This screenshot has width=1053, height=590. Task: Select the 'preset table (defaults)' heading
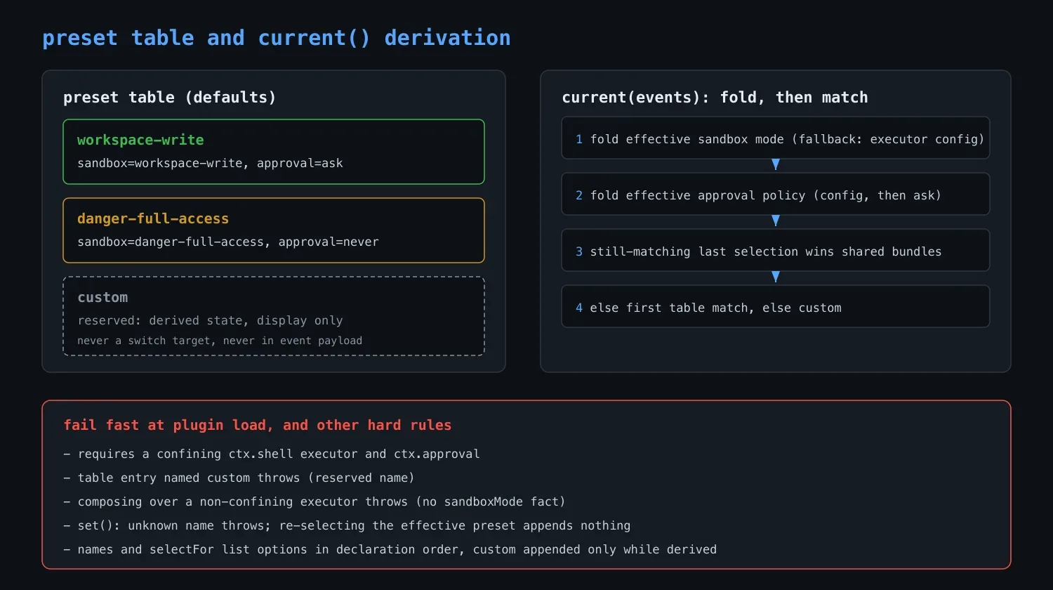(170, 98)
